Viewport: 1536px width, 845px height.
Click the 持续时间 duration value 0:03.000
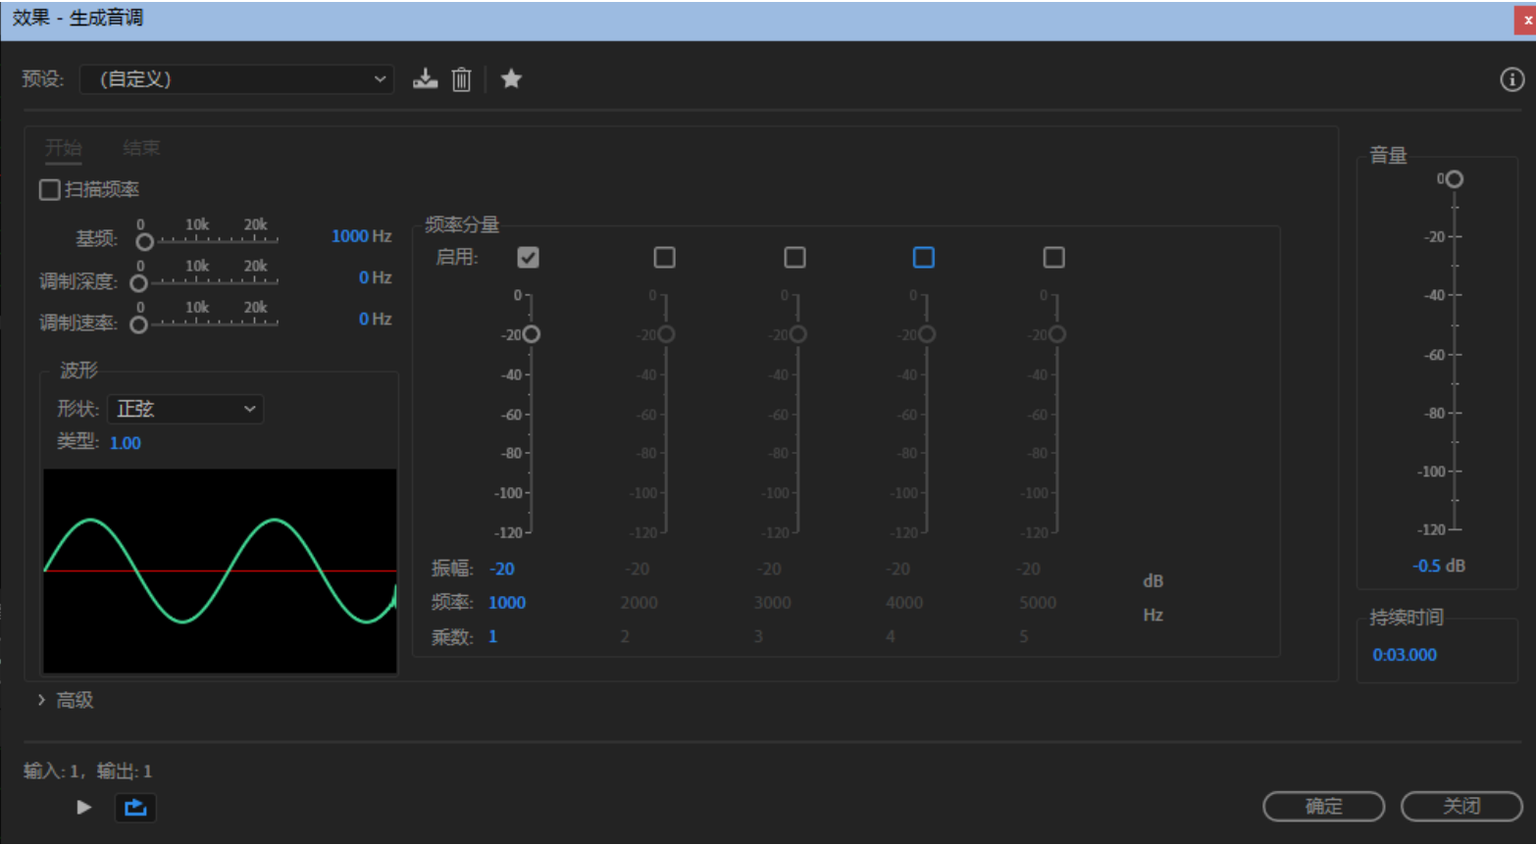pyautogui.click(x=1404, y=655)
